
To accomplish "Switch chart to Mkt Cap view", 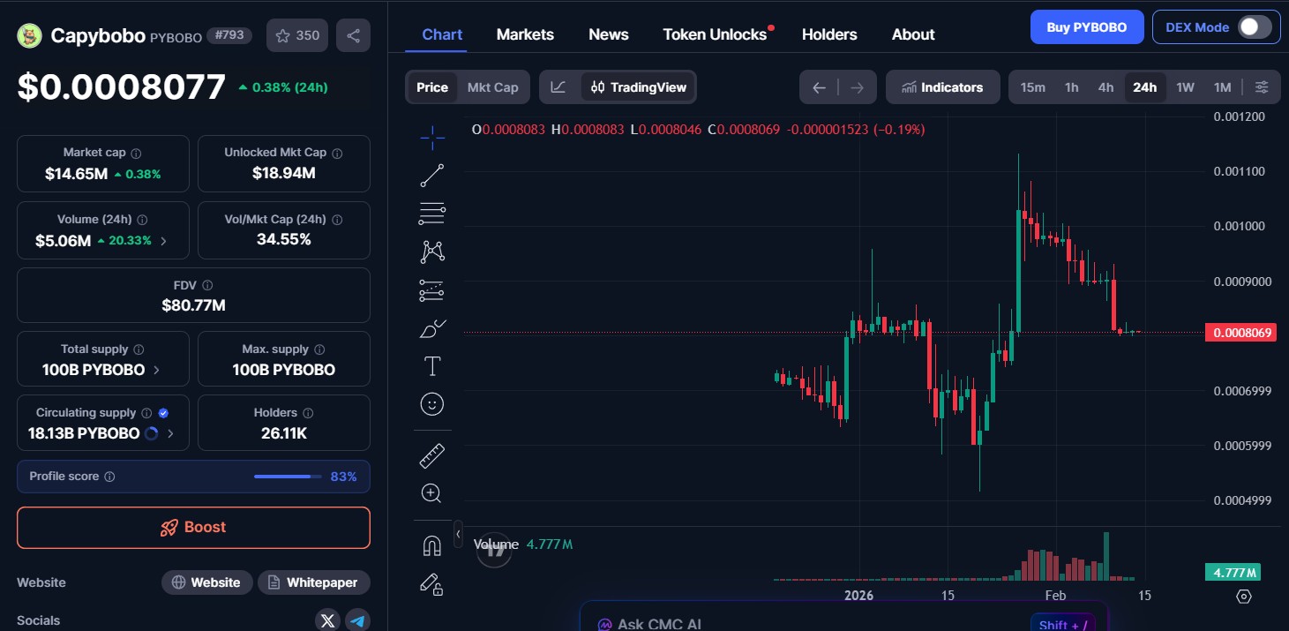I will (492, 86).
